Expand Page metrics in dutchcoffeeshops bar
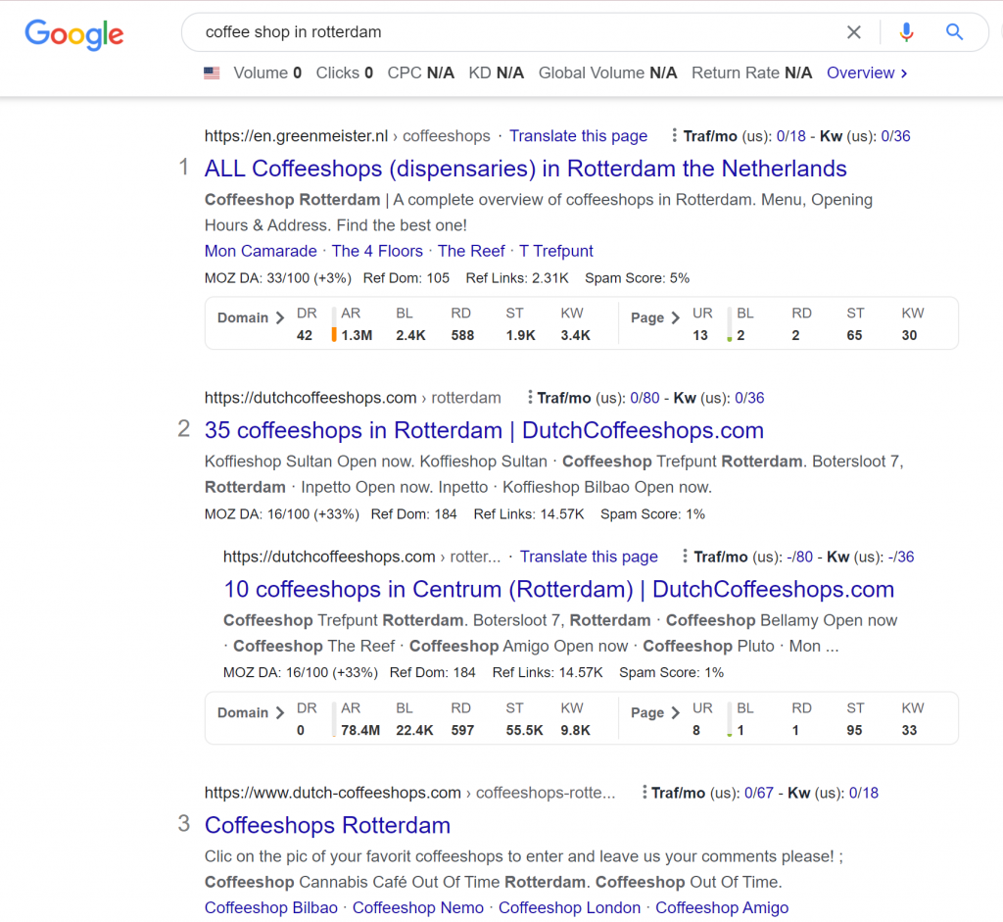 (x=655, y=712)
